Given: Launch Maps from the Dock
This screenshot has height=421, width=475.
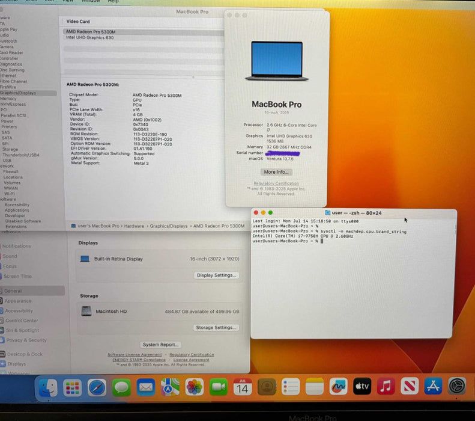Looking at the screenshot, I should click(170, 387).
